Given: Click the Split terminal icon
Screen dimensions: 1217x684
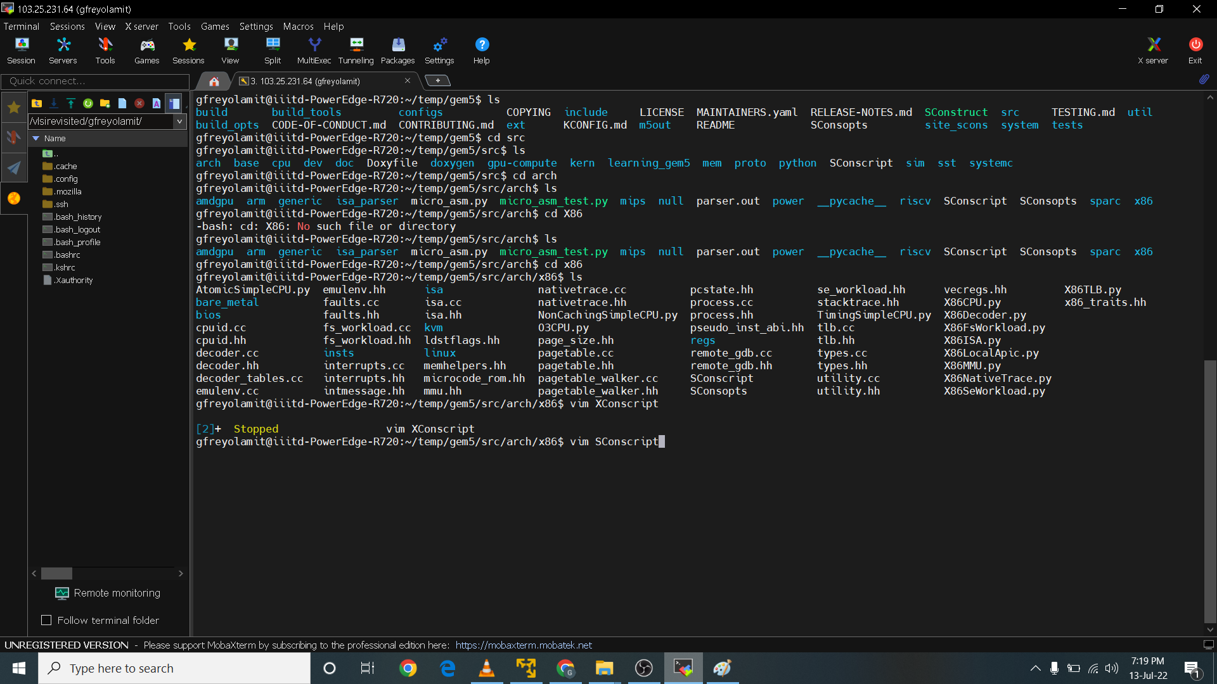Looking at the screenshot, I should pyautogui.click(x=273, y=51).
